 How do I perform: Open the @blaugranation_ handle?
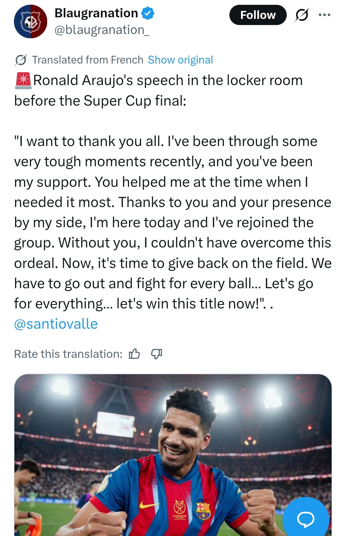(102, 30)
